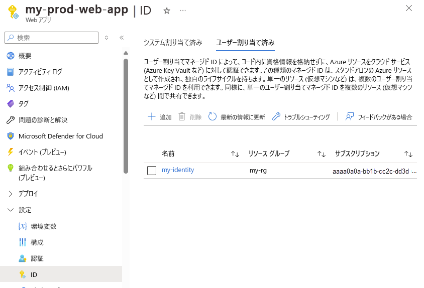Screen dimensions: 424x288
Task: Click the 名前 column header text
Action: point(168,154)
